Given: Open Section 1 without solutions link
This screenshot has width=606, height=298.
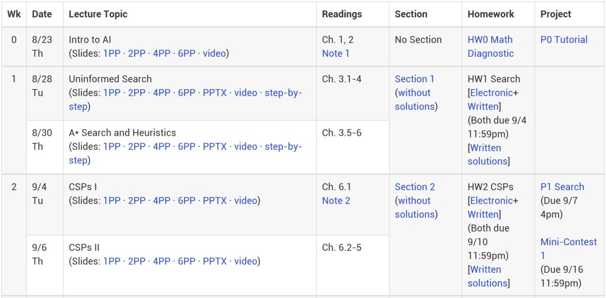Looking at the screenshot, I should (x=415, y=99).
